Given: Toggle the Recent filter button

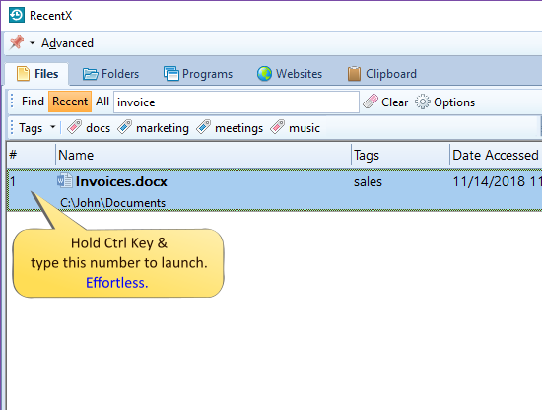Looking at the screenshot, I should (70, 102).
